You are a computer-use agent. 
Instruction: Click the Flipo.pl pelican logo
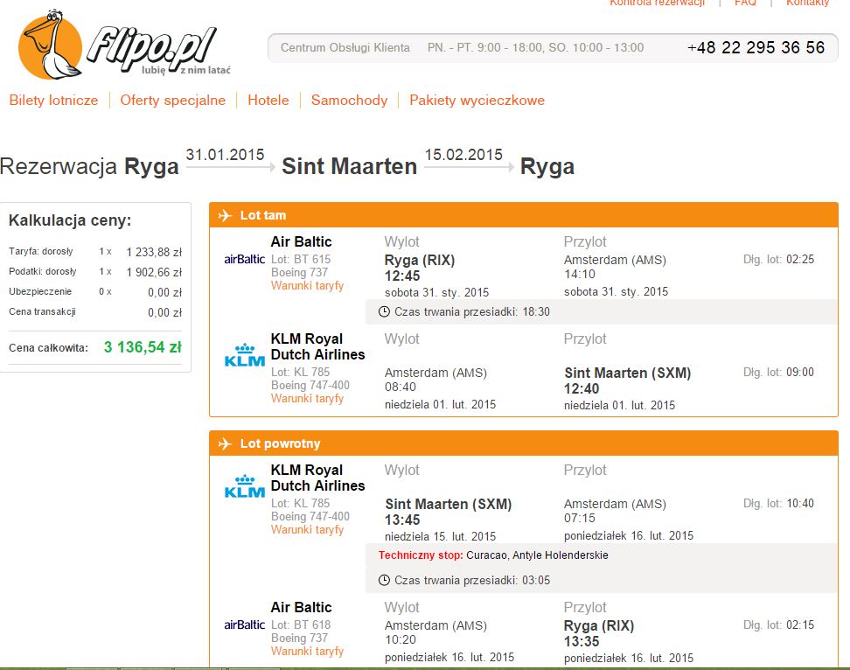click(x=124, y=45)
